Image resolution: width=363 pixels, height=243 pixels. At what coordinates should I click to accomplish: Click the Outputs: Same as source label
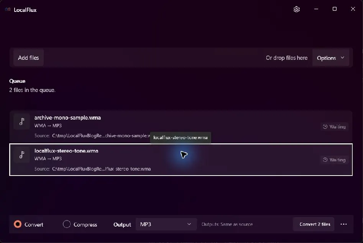[x=227, y=224]
